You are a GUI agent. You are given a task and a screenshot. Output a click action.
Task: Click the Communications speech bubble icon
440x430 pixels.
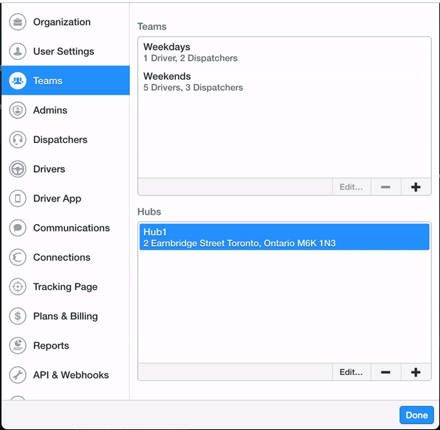18,228
